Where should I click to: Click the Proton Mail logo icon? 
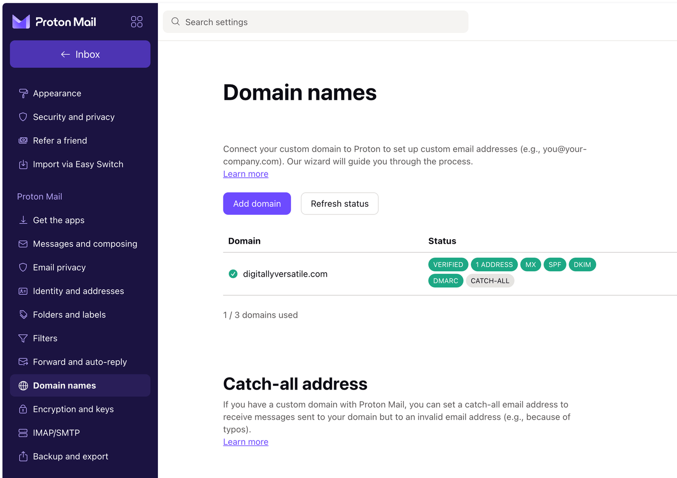click(x=21, y=22)
